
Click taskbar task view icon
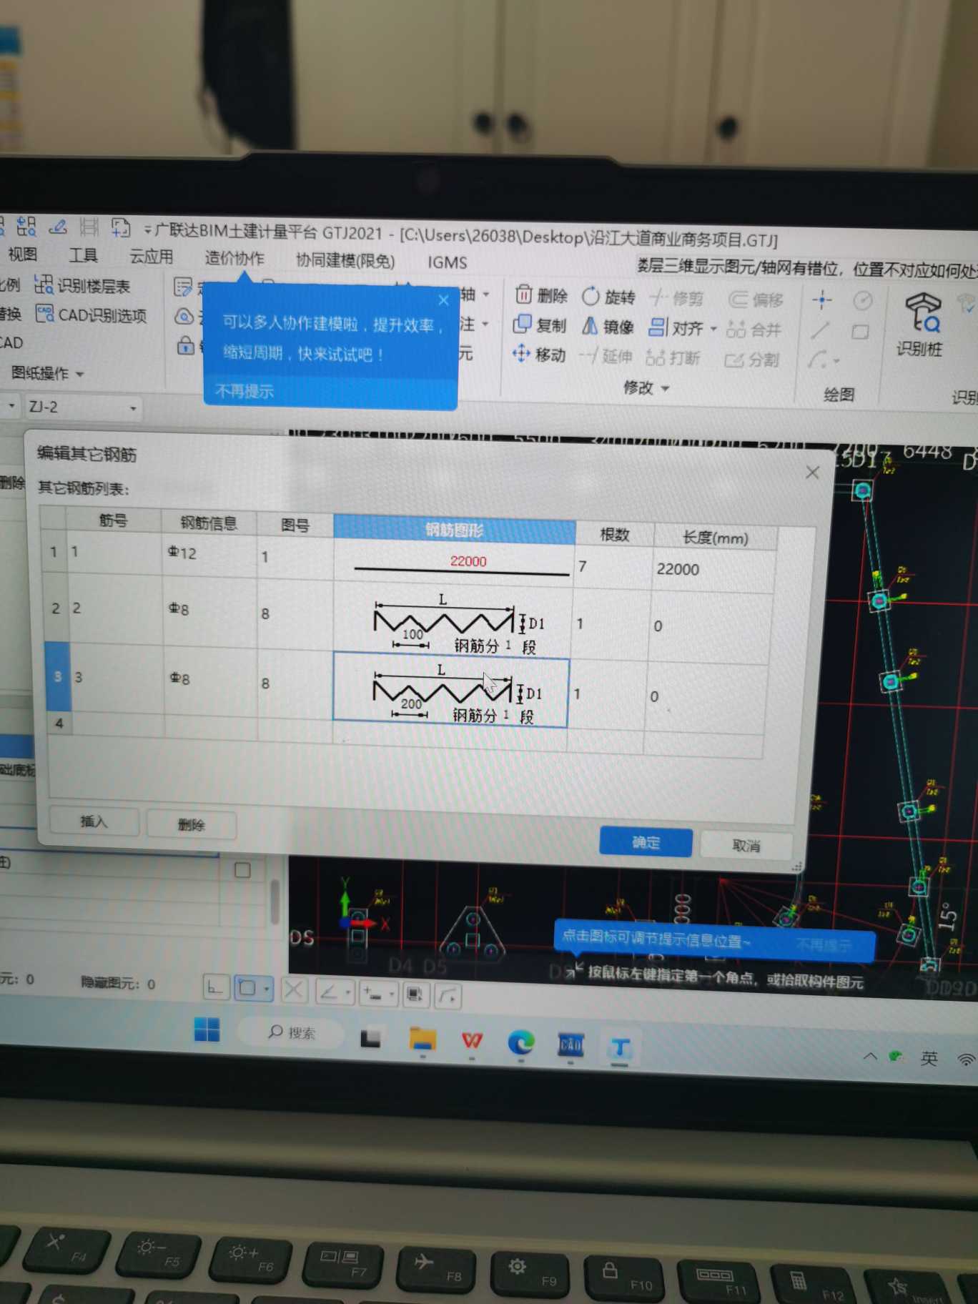tap(370, 1037)
